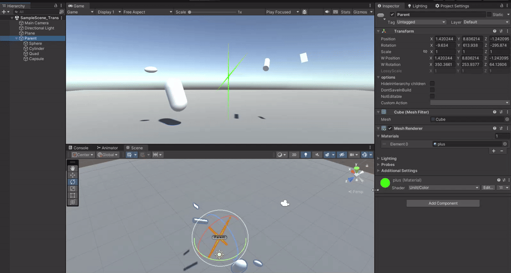Click the Frame Debugger bug icon in Game view
Screen dimensions: 511x273
(304, 12)
